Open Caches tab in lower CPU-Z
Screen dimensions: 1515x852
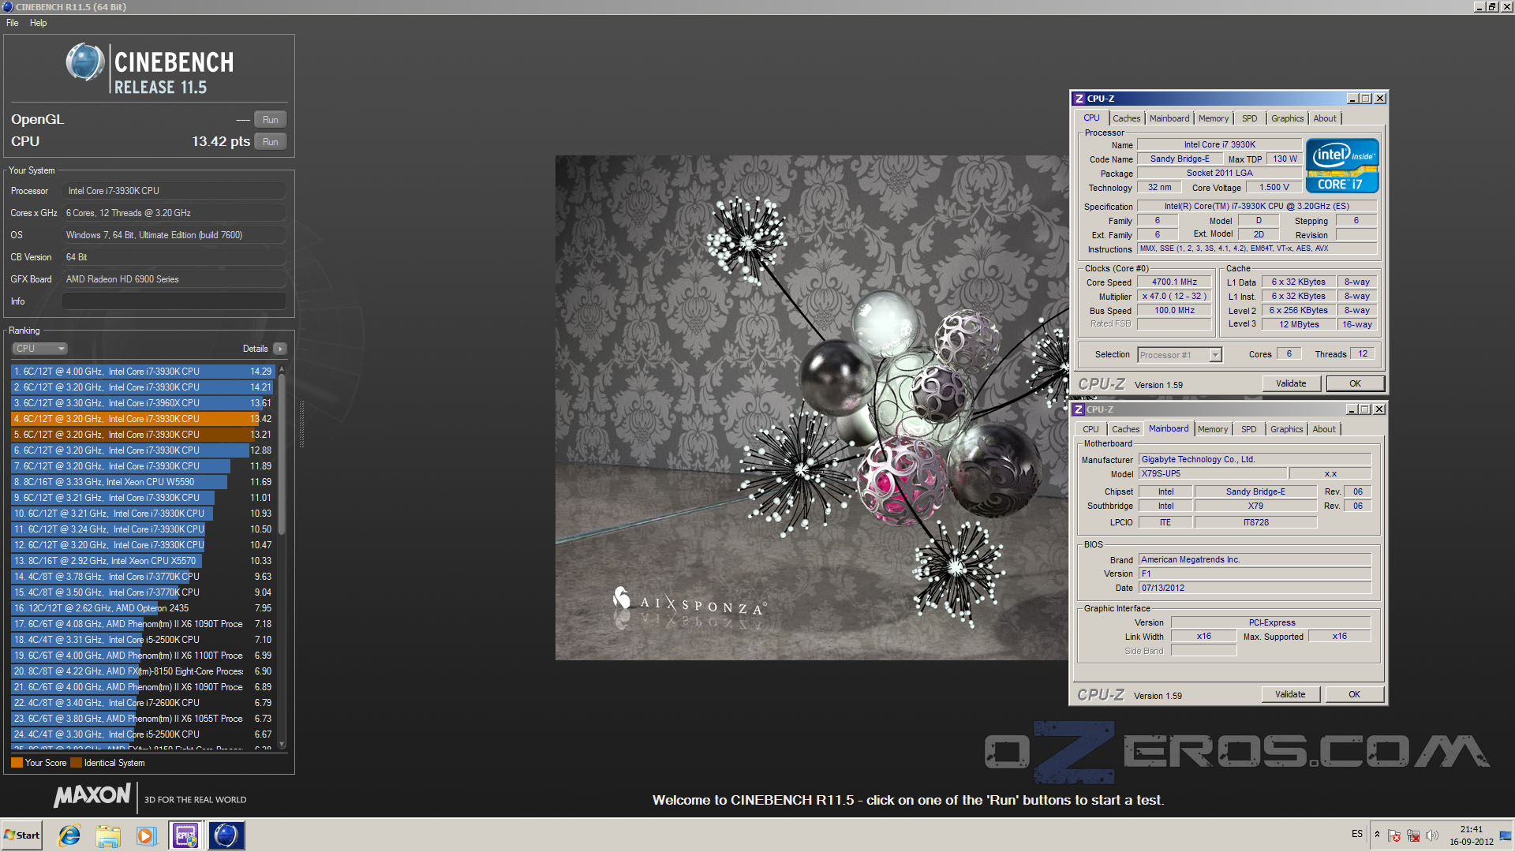(1126, 429)
